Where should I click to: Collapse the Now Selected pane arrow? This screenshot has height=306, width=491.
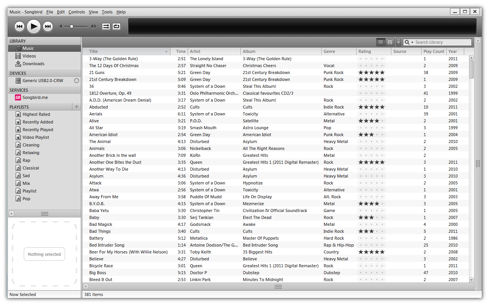[11, 214]
